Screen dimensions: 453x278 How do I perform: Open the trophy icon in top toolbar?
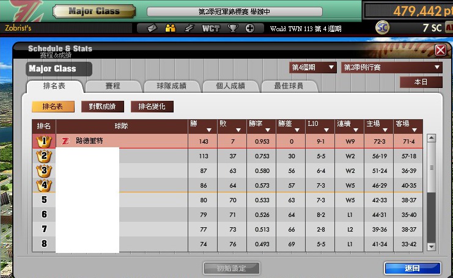232,28
